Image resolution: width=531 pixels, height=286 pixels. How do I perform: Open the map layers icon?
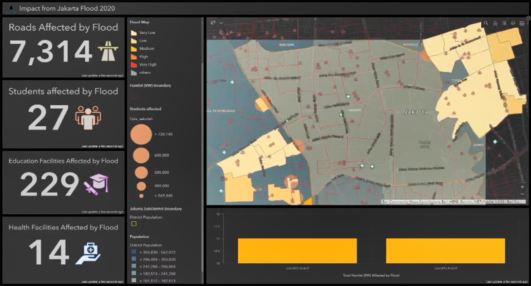513,23
